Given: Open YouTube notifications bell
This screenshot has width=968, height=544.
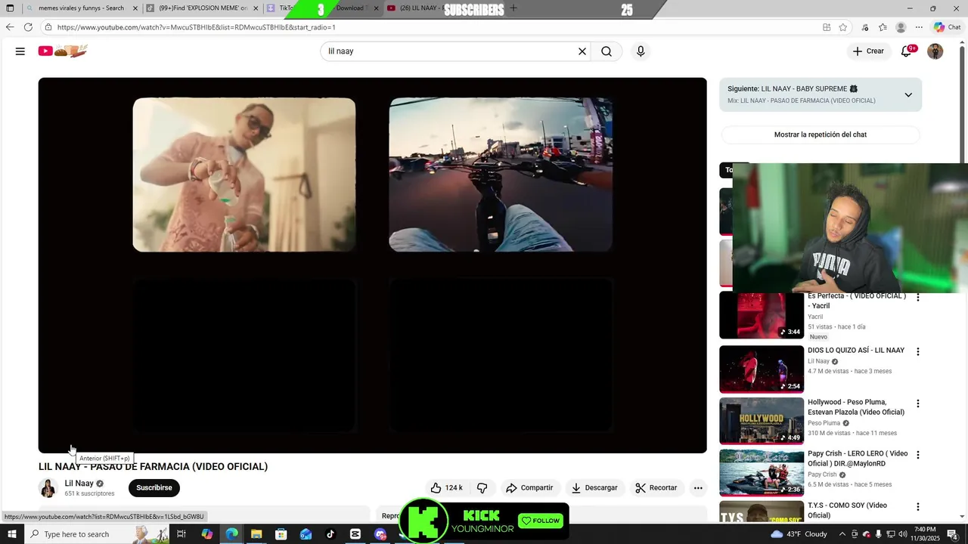Looking at the screenshot, I should (907, 51).
